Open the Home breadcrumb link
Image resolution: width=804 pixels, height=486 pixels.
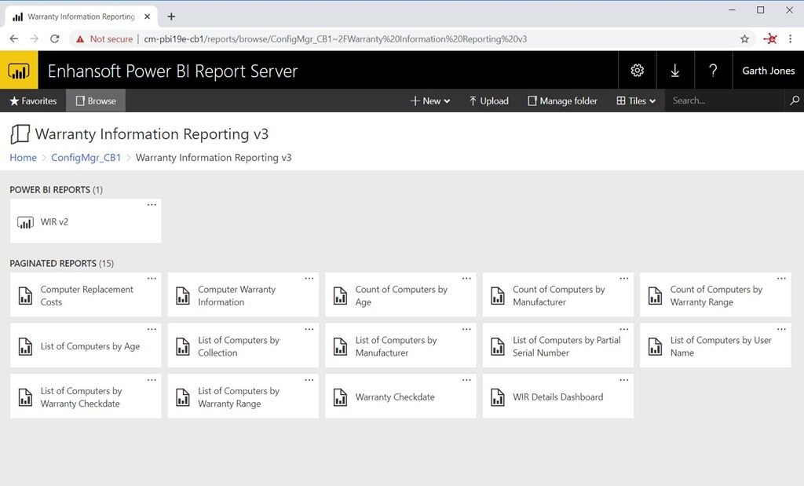coord(23,157)
